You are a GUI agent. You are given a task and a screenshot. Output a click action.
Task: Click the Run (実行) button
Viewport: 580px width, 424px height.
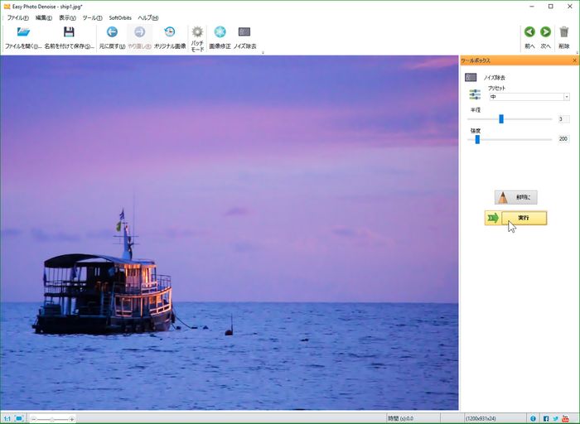[524, 218]
